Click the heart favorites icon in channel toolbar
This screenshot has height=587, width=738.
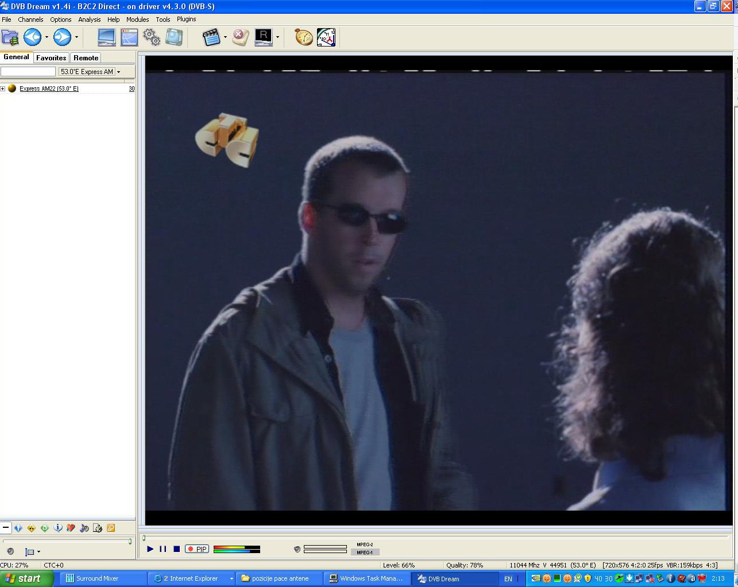coord(71,528)
